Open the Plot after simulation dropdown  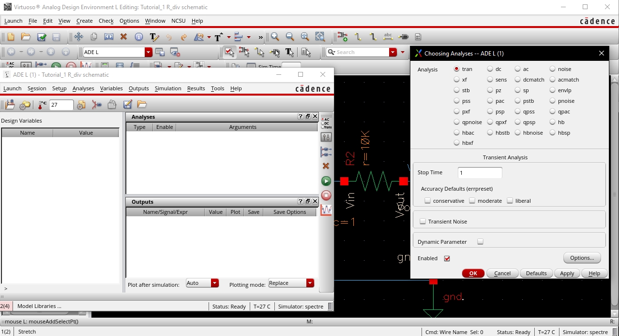coord(214,283)
